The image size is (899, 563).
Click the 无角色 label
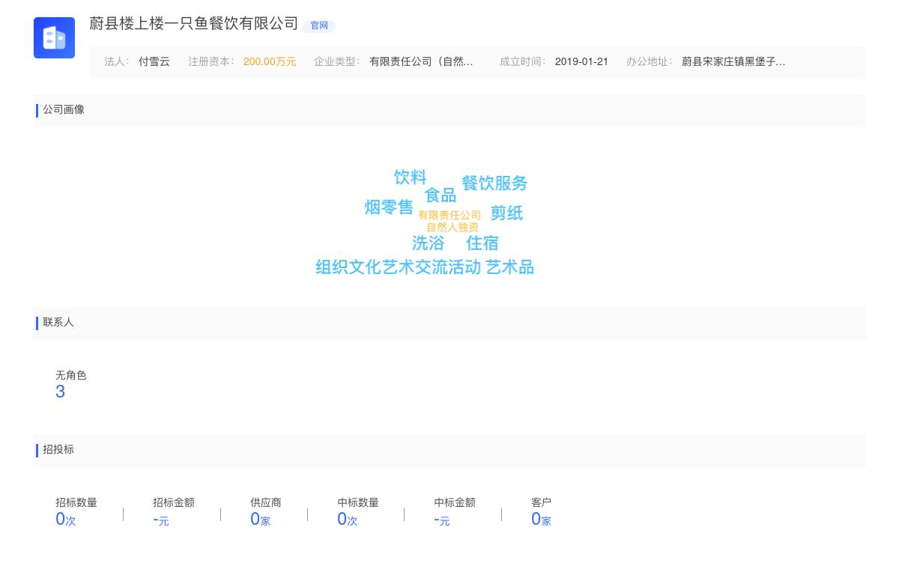click(71, 376)
